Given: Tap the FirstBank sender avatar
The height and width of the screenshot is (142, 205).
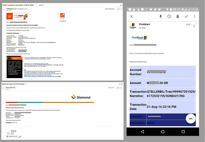Looking at the screenshot, I should click(x=133, y=26).
